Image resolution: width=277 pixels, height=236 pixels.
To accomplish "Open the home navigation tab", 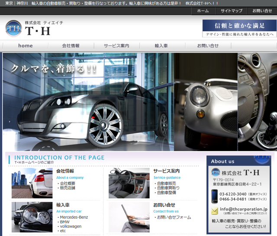I will (x=25, y=45).
